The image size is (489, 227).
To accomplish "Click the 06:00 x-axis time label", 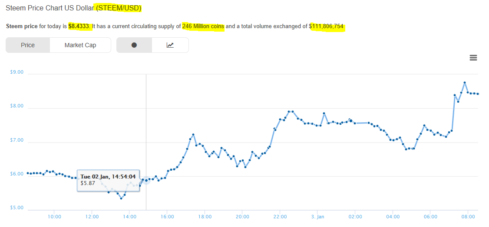I will pyautogui.click(x=430, y=217).
